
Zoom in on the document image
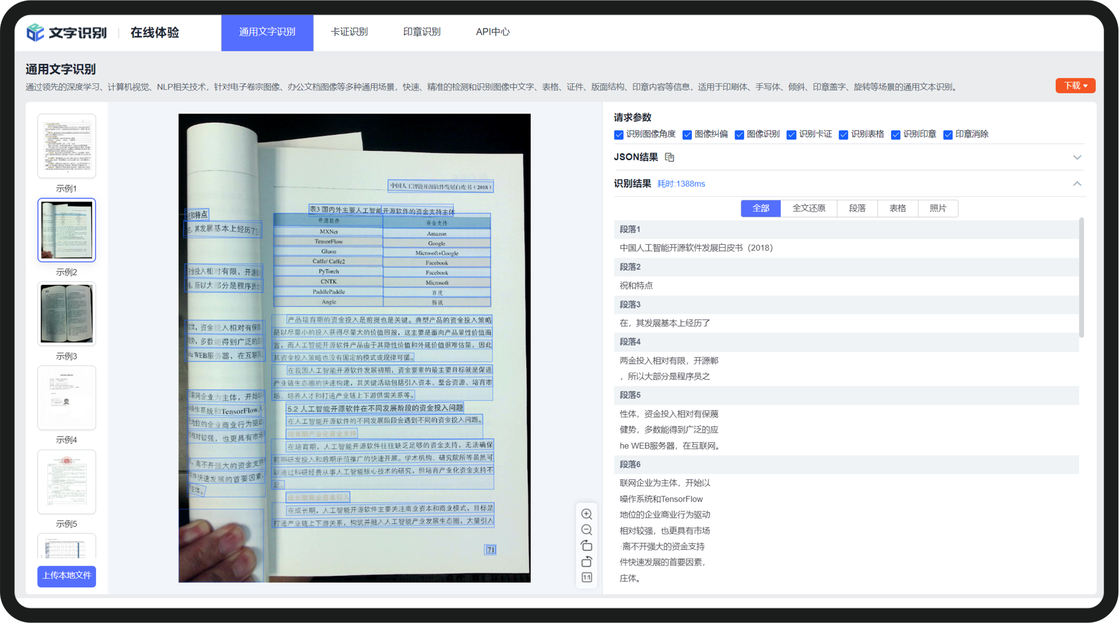(x=587, y=514)
